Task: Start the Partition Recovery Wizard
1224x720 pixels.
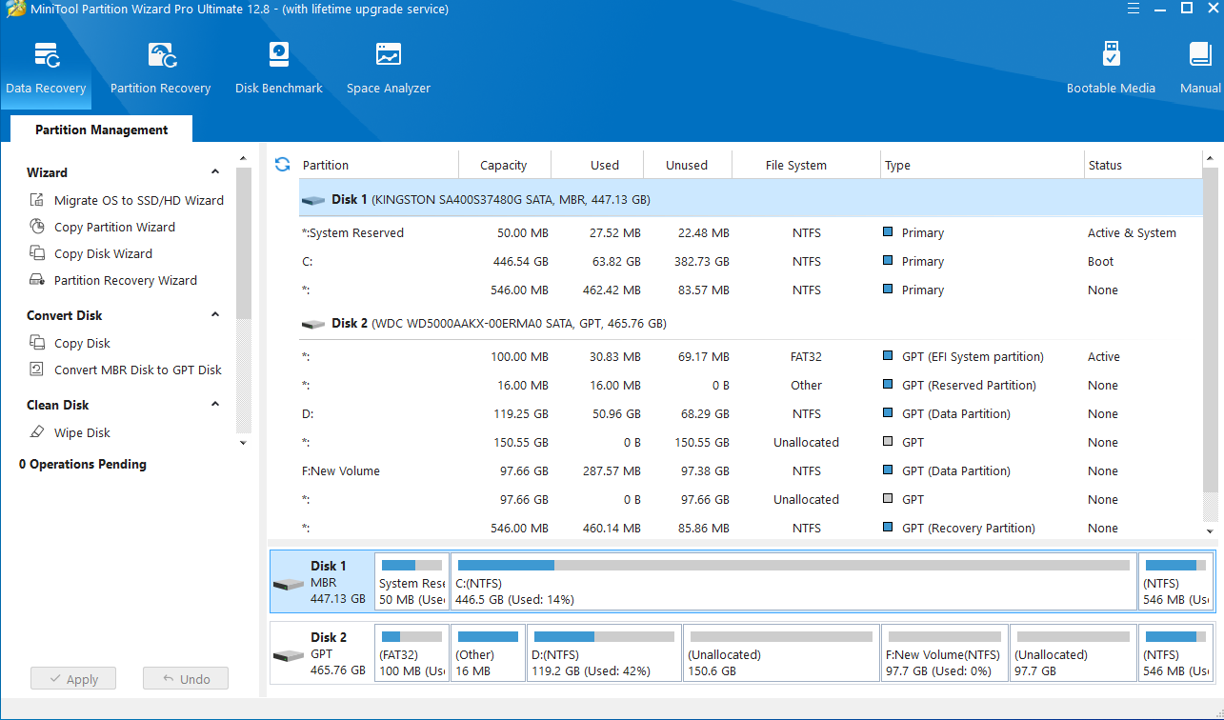Action: pos(112,280)
